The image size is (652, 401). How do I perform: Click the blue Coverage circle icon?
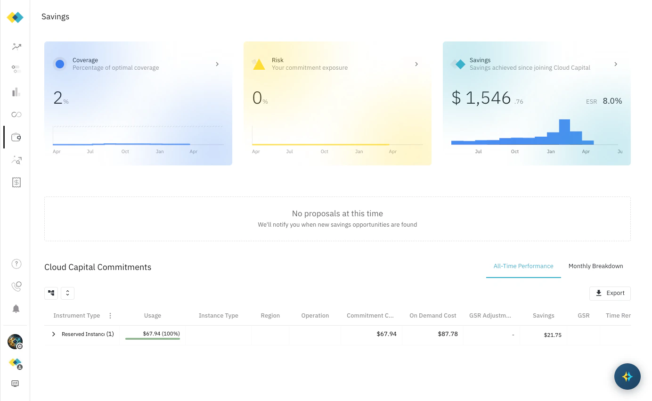click(x=60, y=64)
